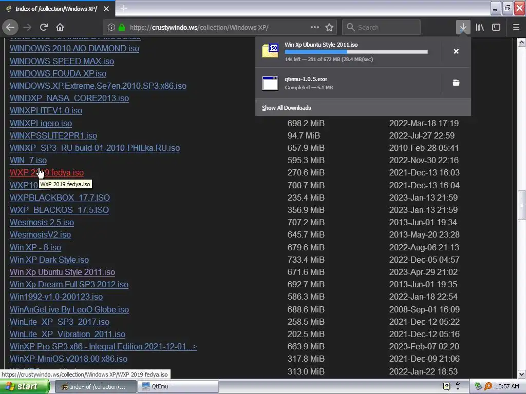Click WinAnGeLive By LeoO Globe.iso link
The width and height of the screenshot is (526, 394).
coord(69,309)
